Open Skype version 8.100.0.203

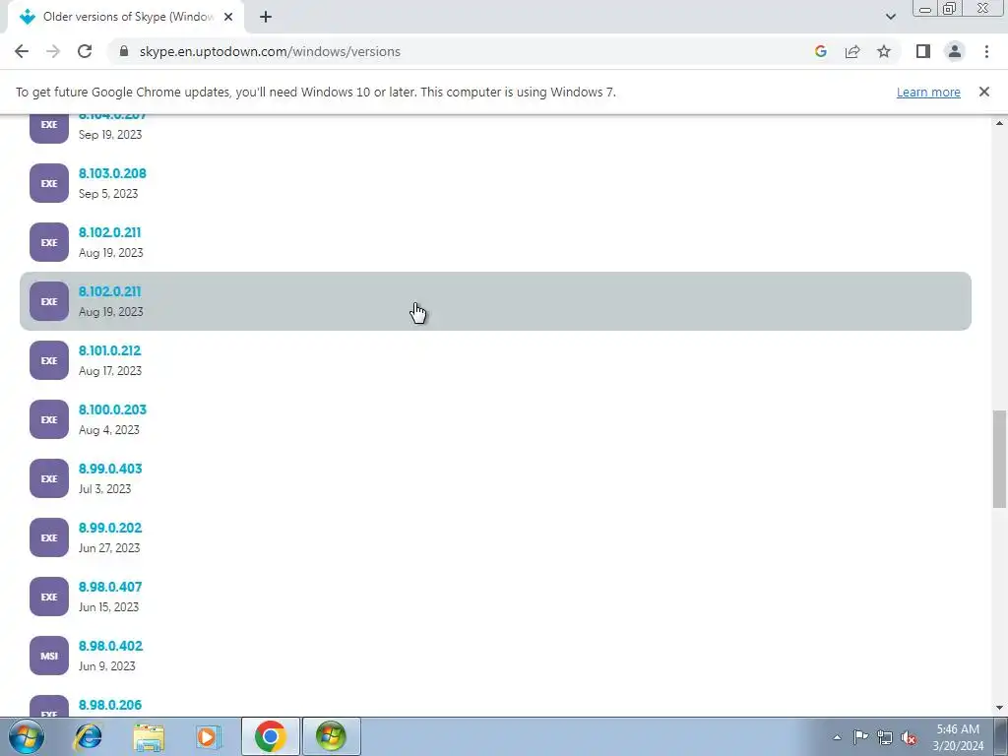112,410
